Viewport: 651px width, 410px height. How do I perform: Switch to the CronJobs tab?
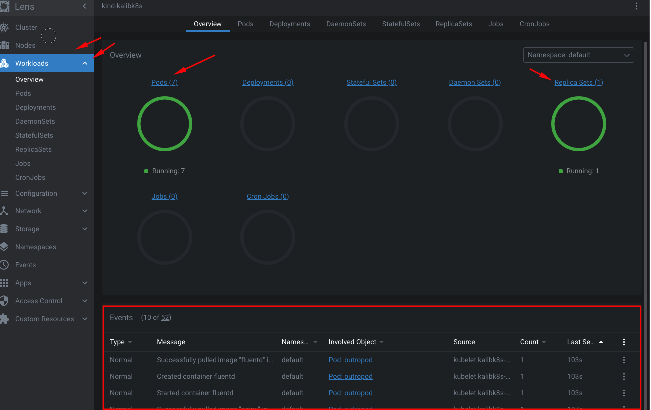coord(534,24)
